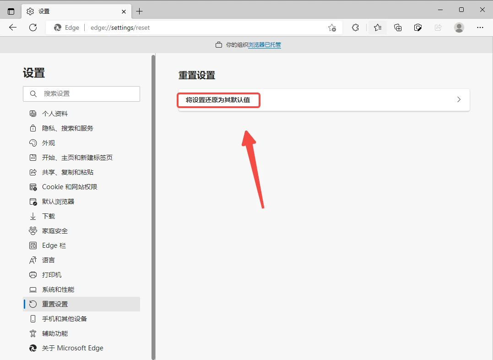The image size is (493, 360).
Task: Open the Favorites list icon
Action: pos(378,27)
